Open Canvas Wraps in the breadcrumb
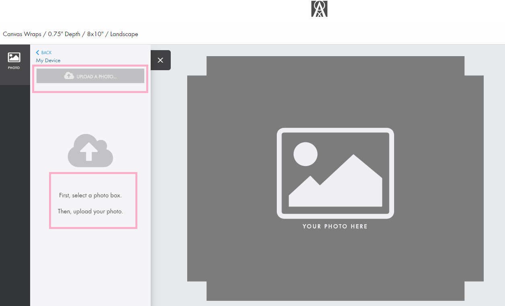The height and width of the screenshot is (306, 505). point(22,34)
